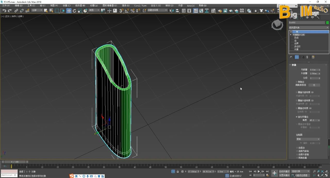This screenshot has width=330, height=178.
Task: Open the 修改器列表 dropdown
Action: tap(309, 27)
